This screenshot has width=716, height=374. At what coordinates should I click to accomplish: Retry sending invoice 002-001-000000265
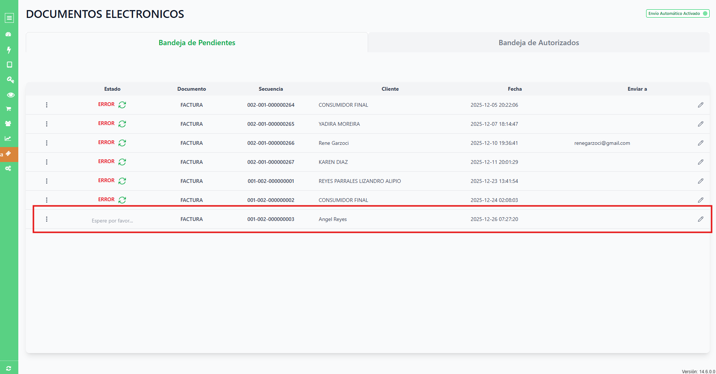[122, 124]
